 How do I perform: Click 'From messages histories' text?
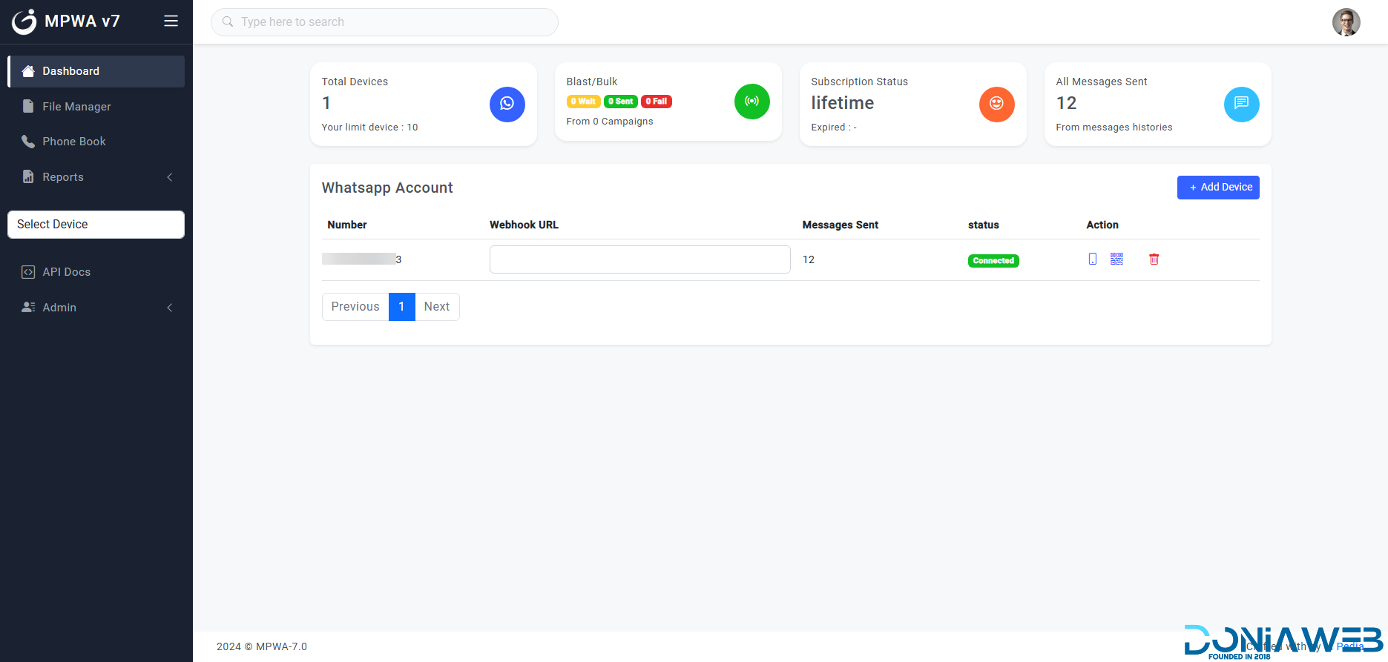coord(1114,128)
